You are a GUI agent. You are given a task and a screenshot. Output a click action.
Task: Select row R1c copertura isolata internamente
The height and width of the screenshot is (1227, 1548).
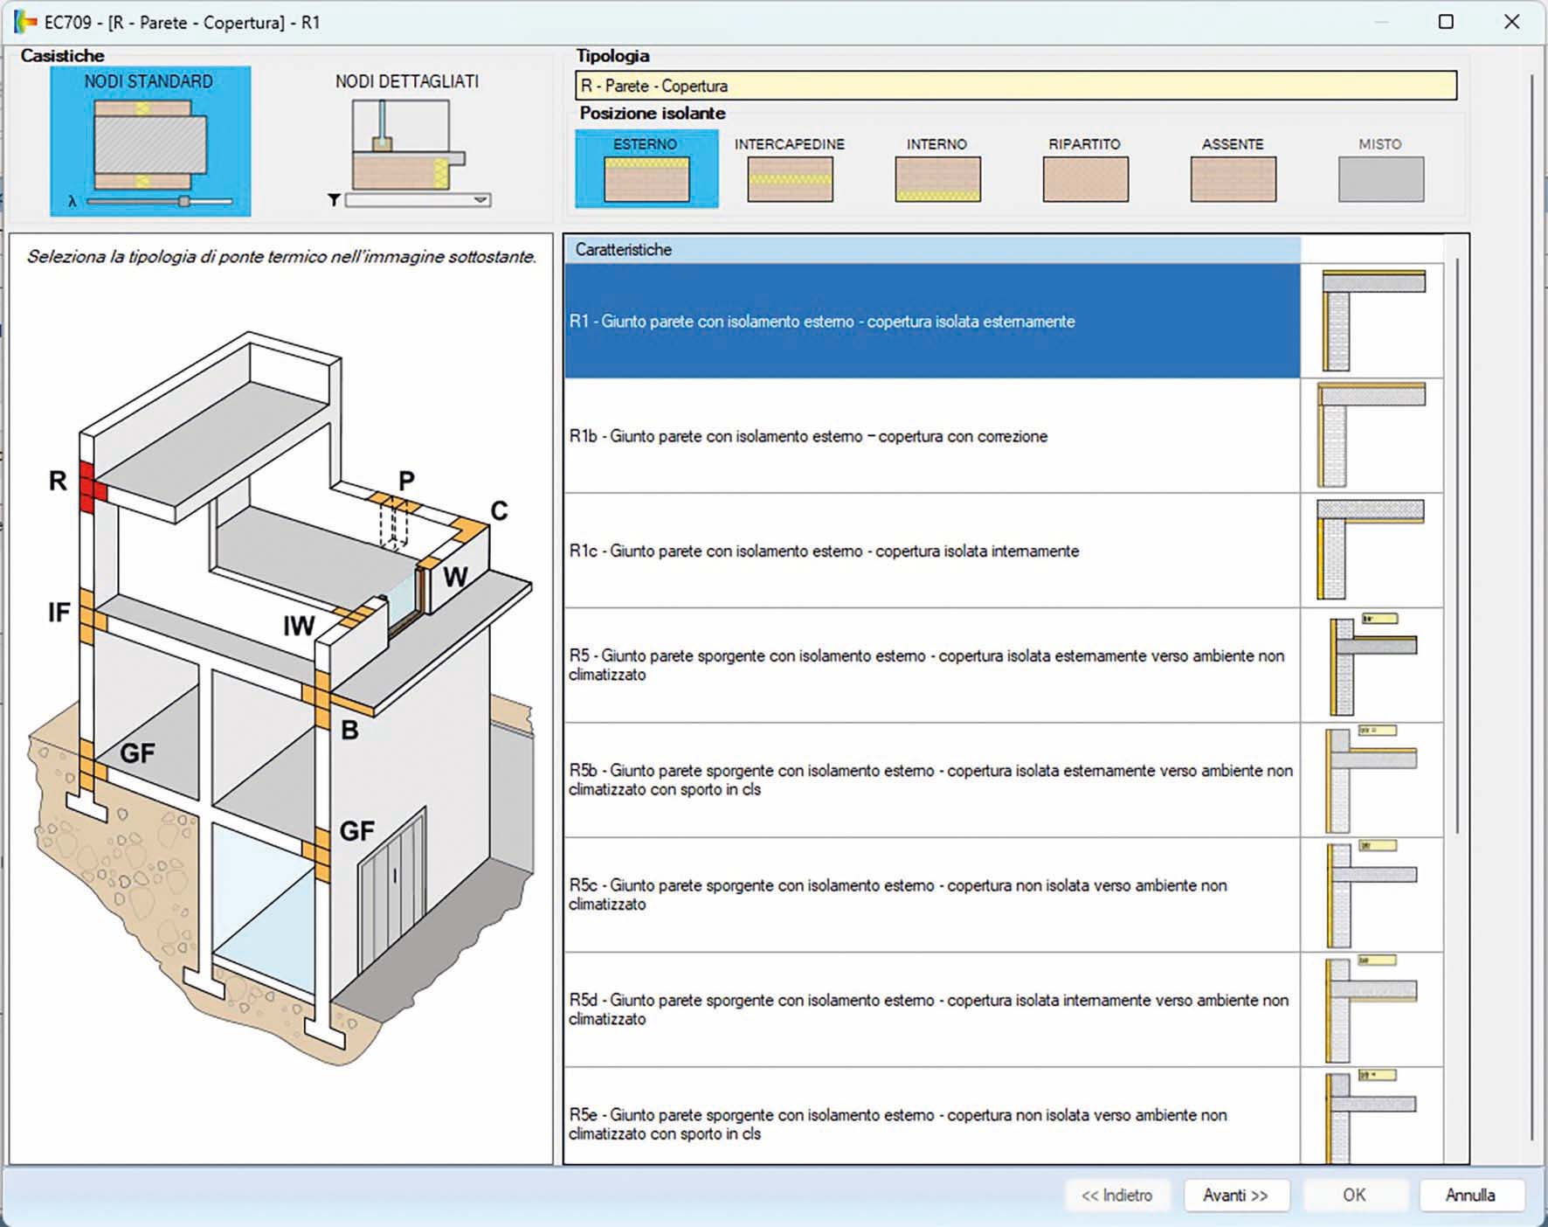[x=932, y=551]
